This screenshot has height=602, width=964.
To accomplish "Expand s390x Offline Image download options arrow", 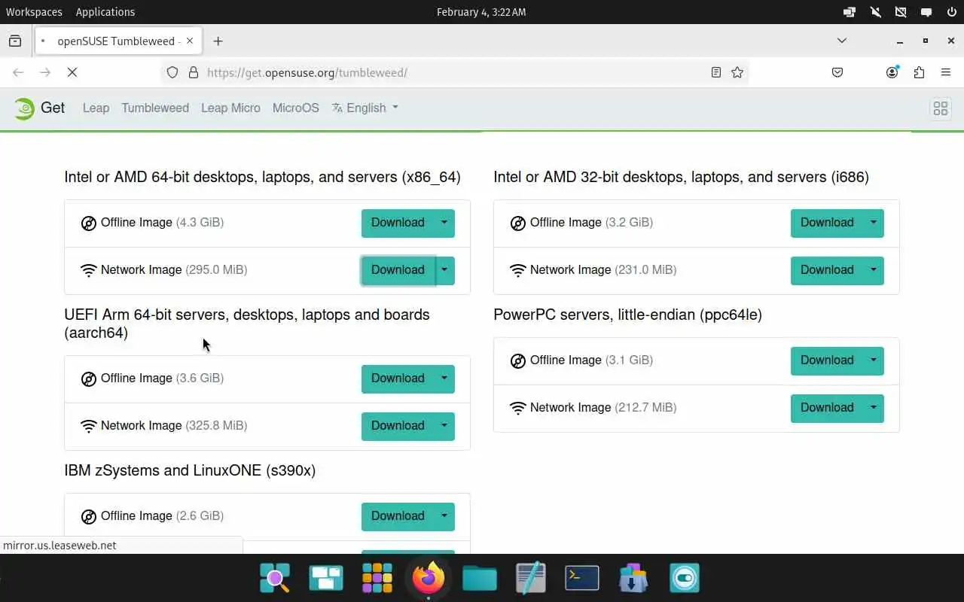I will coord(444,516).
